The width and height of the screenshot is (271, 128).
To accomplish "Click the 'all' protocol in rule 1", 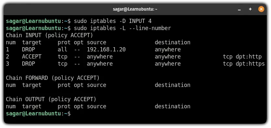I will coord(62,49).
